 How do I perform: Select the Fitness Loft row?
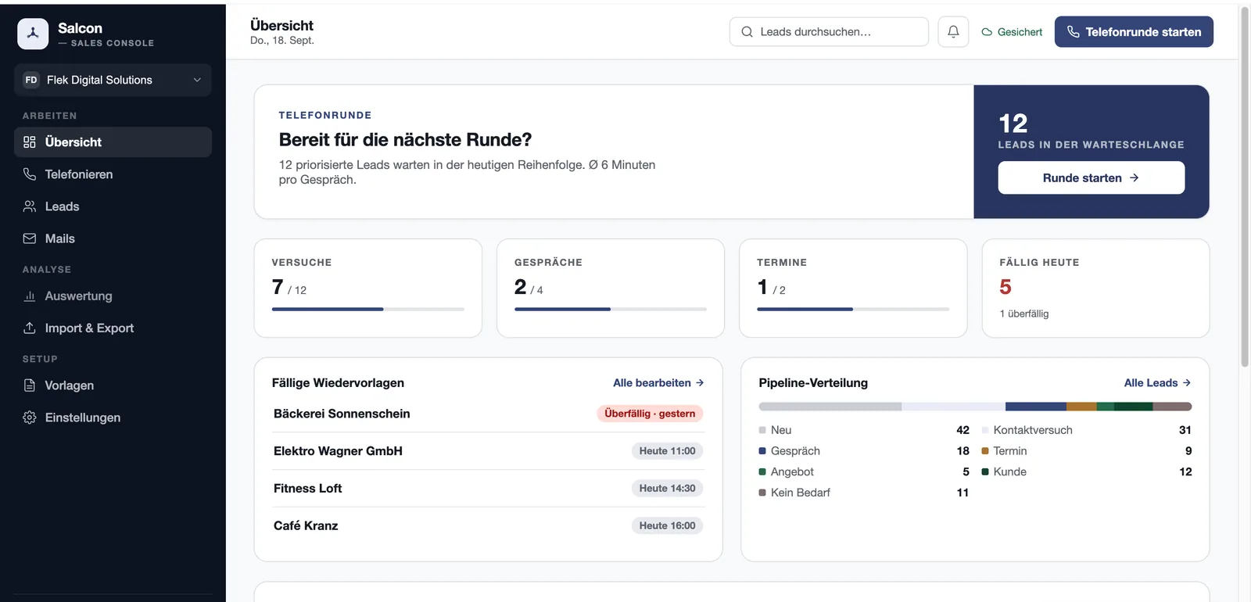(x=488, y=489)
